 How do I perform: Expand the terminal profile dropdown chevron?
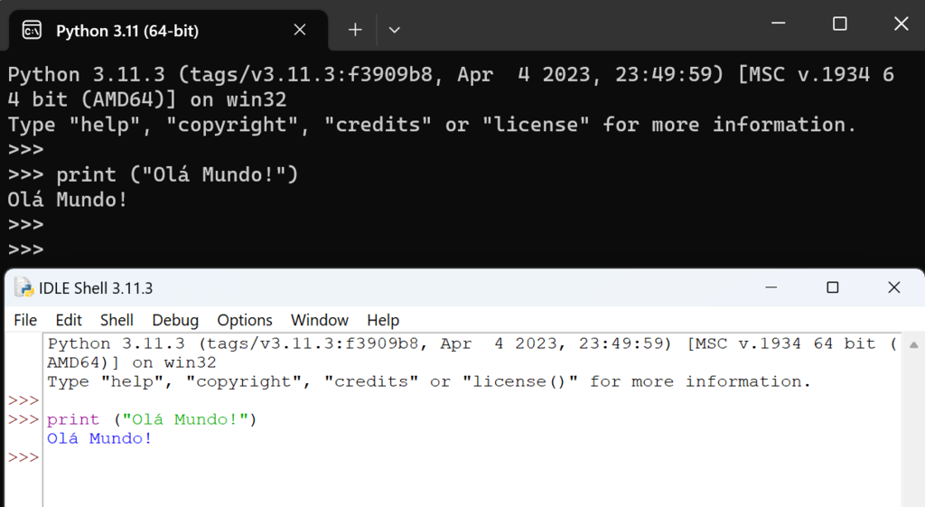tap(394, 30)
